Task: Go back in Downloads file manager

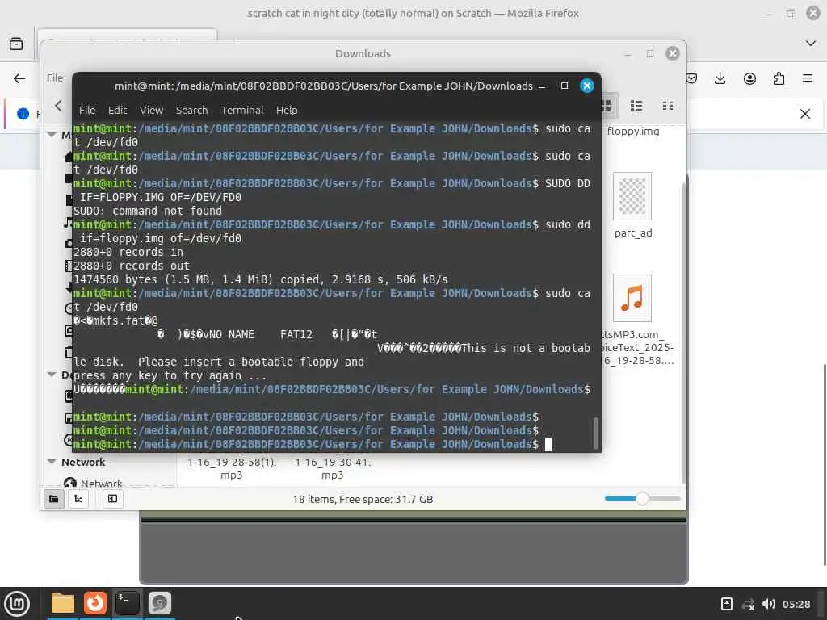Action: point(58,106)
